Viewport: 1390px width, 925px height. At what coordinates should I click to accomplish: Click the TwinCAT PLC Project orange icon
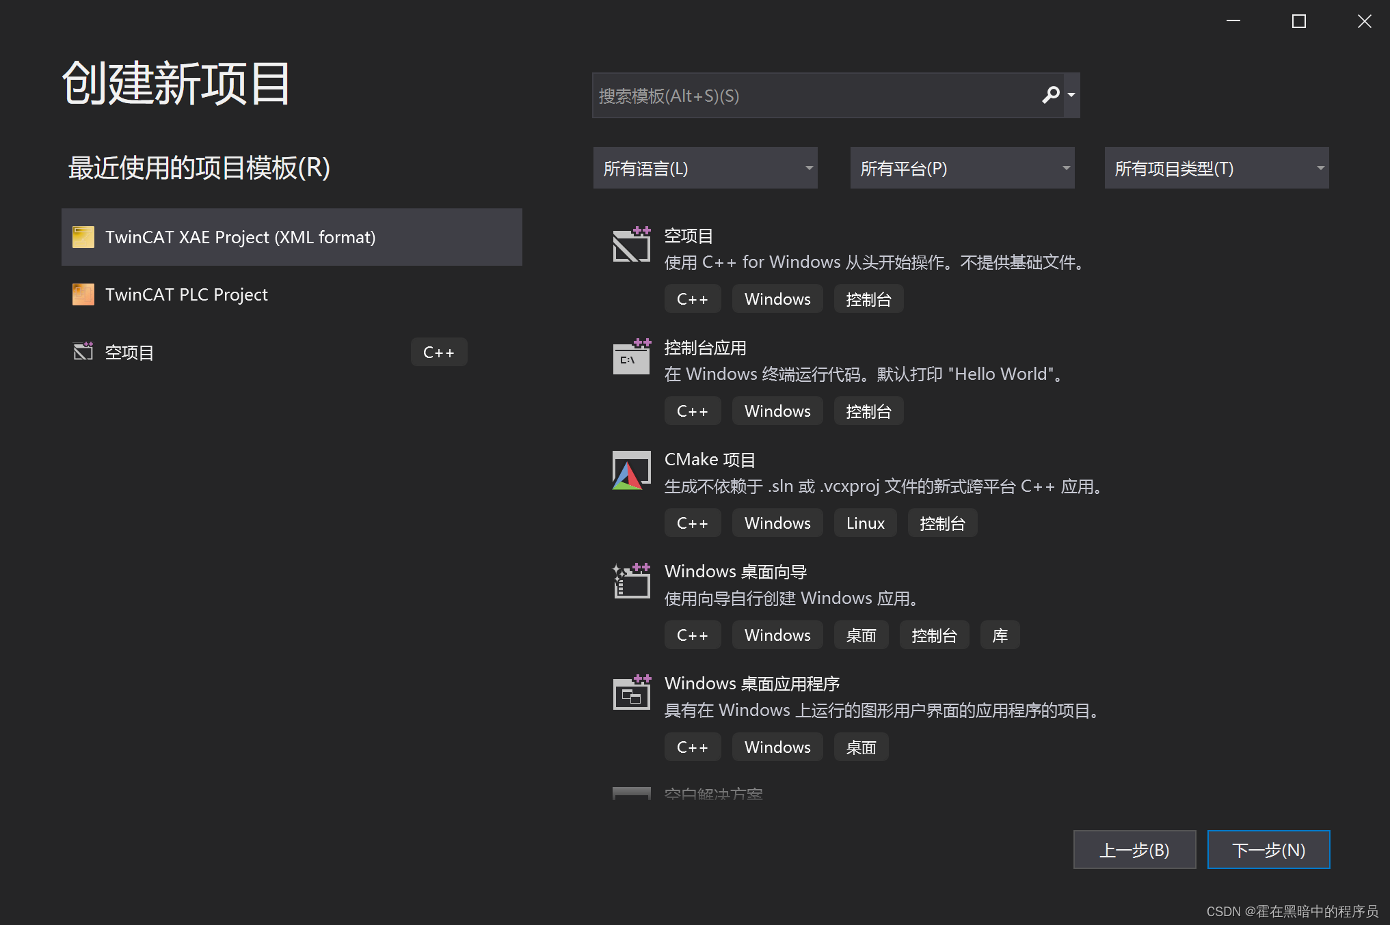(x=83, y=294)
